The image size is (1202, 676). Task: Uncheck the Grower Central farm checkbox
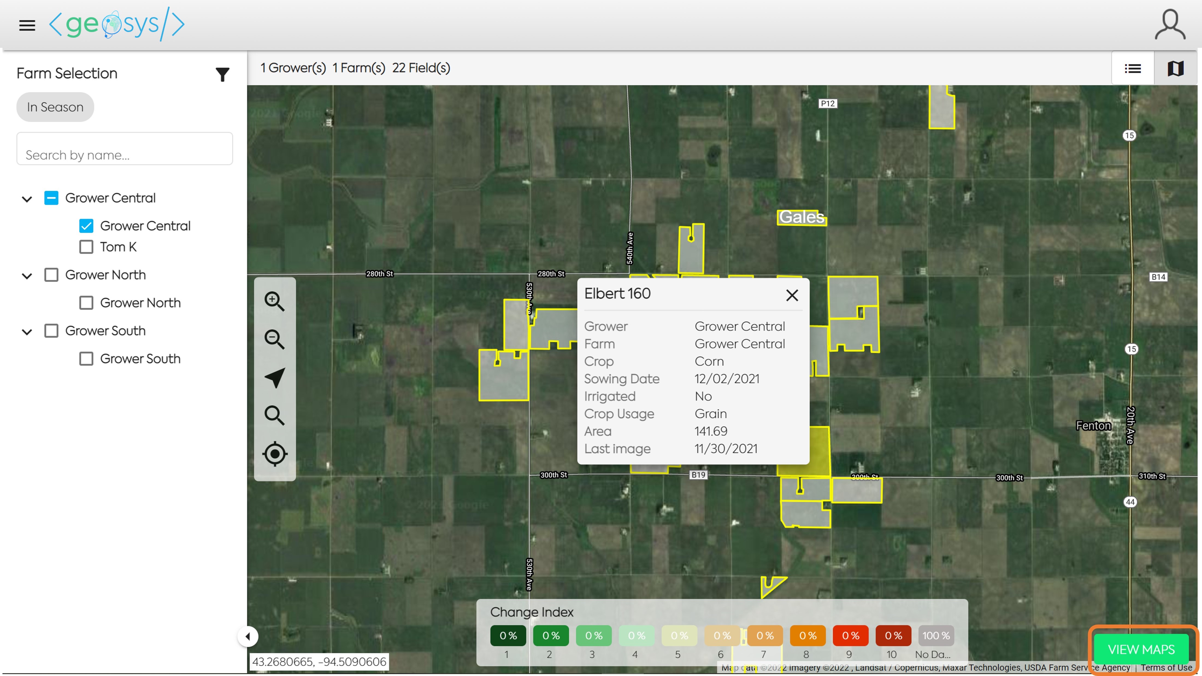pyautogui.click(x=86, y=226)
